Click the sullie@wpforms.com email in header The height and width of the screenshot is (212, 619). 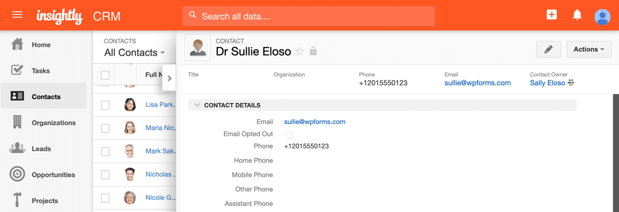477,82
